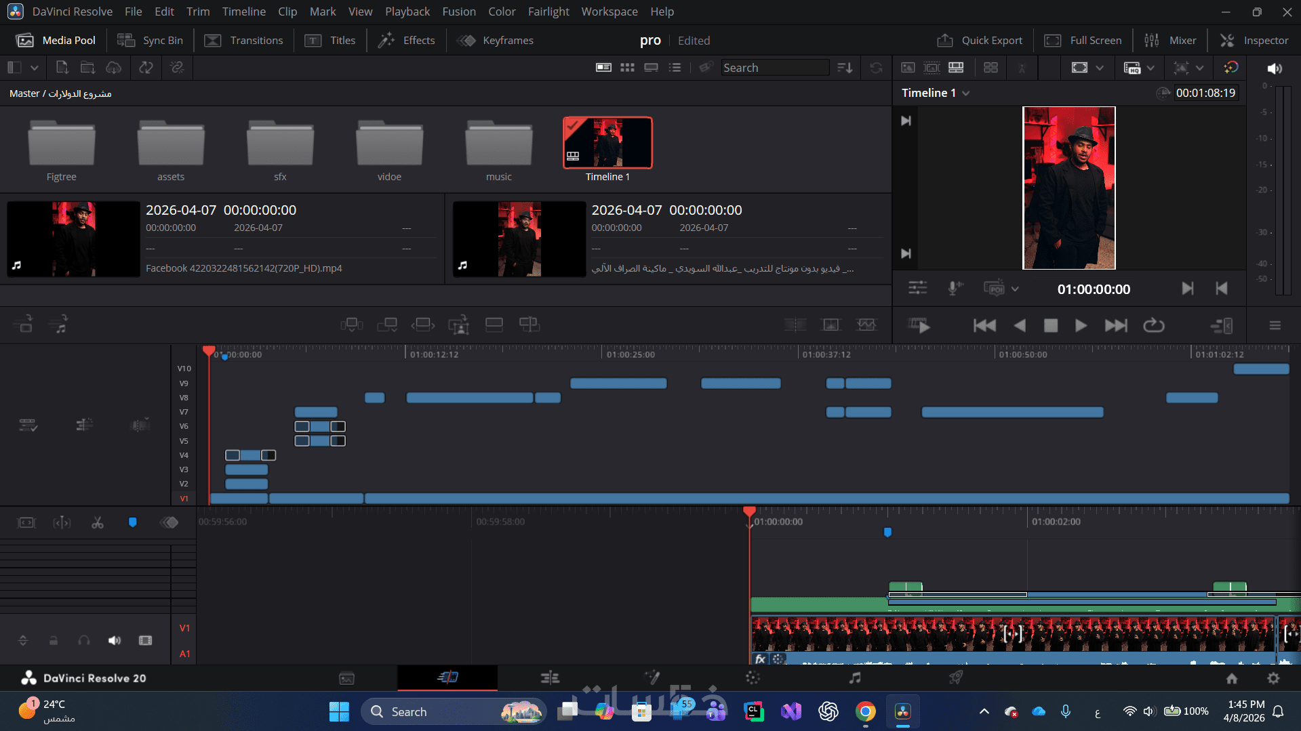The image size is (1301, 731).
Task: Disable video track using filmstrip icon
Action: pos(145,640)
